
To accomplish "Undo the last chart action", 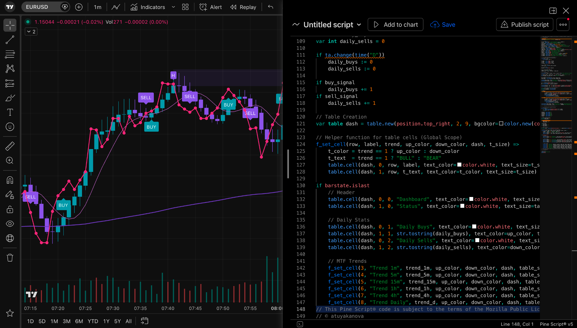I will pos(270,7).
